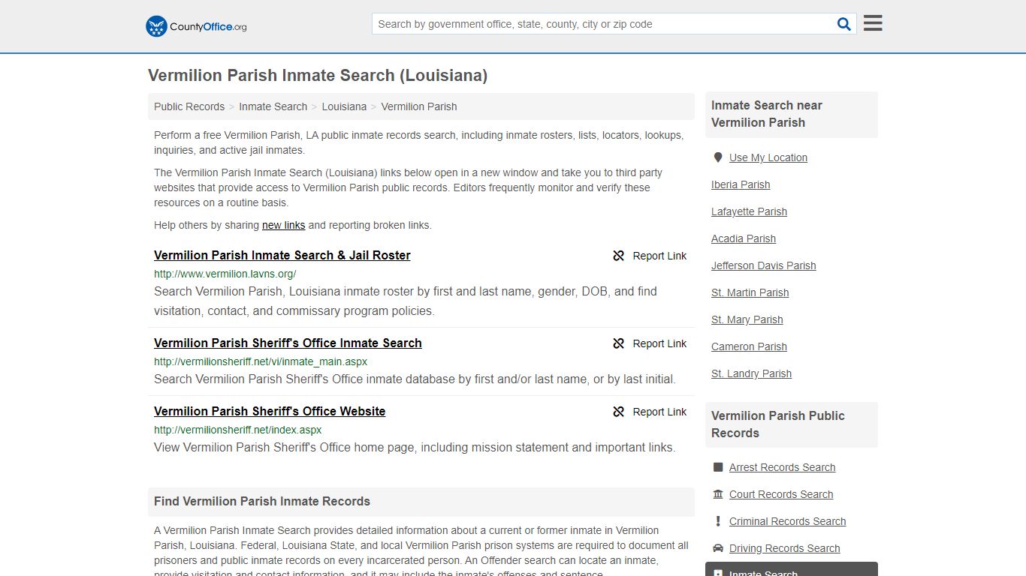Open St. Landry Parish inmate search
This screenshot has width=1026, height=576.
[x=752, y=373]
